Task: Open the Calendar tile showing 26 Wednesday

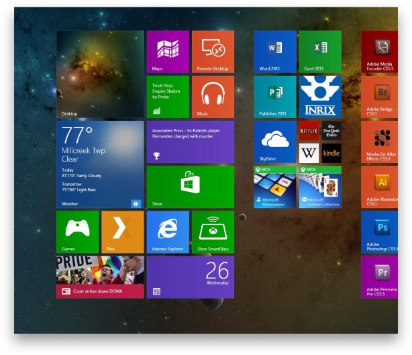Action: [191, 277]
